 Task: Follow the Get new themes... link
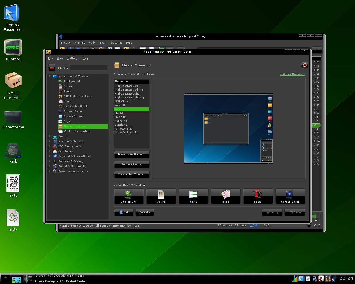tap(292, 74)
